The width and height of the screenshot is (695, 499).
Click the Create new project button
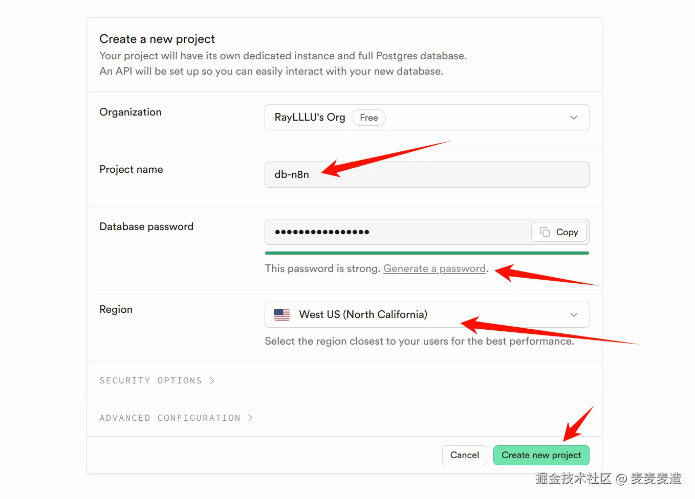click(x=541, y=455)
